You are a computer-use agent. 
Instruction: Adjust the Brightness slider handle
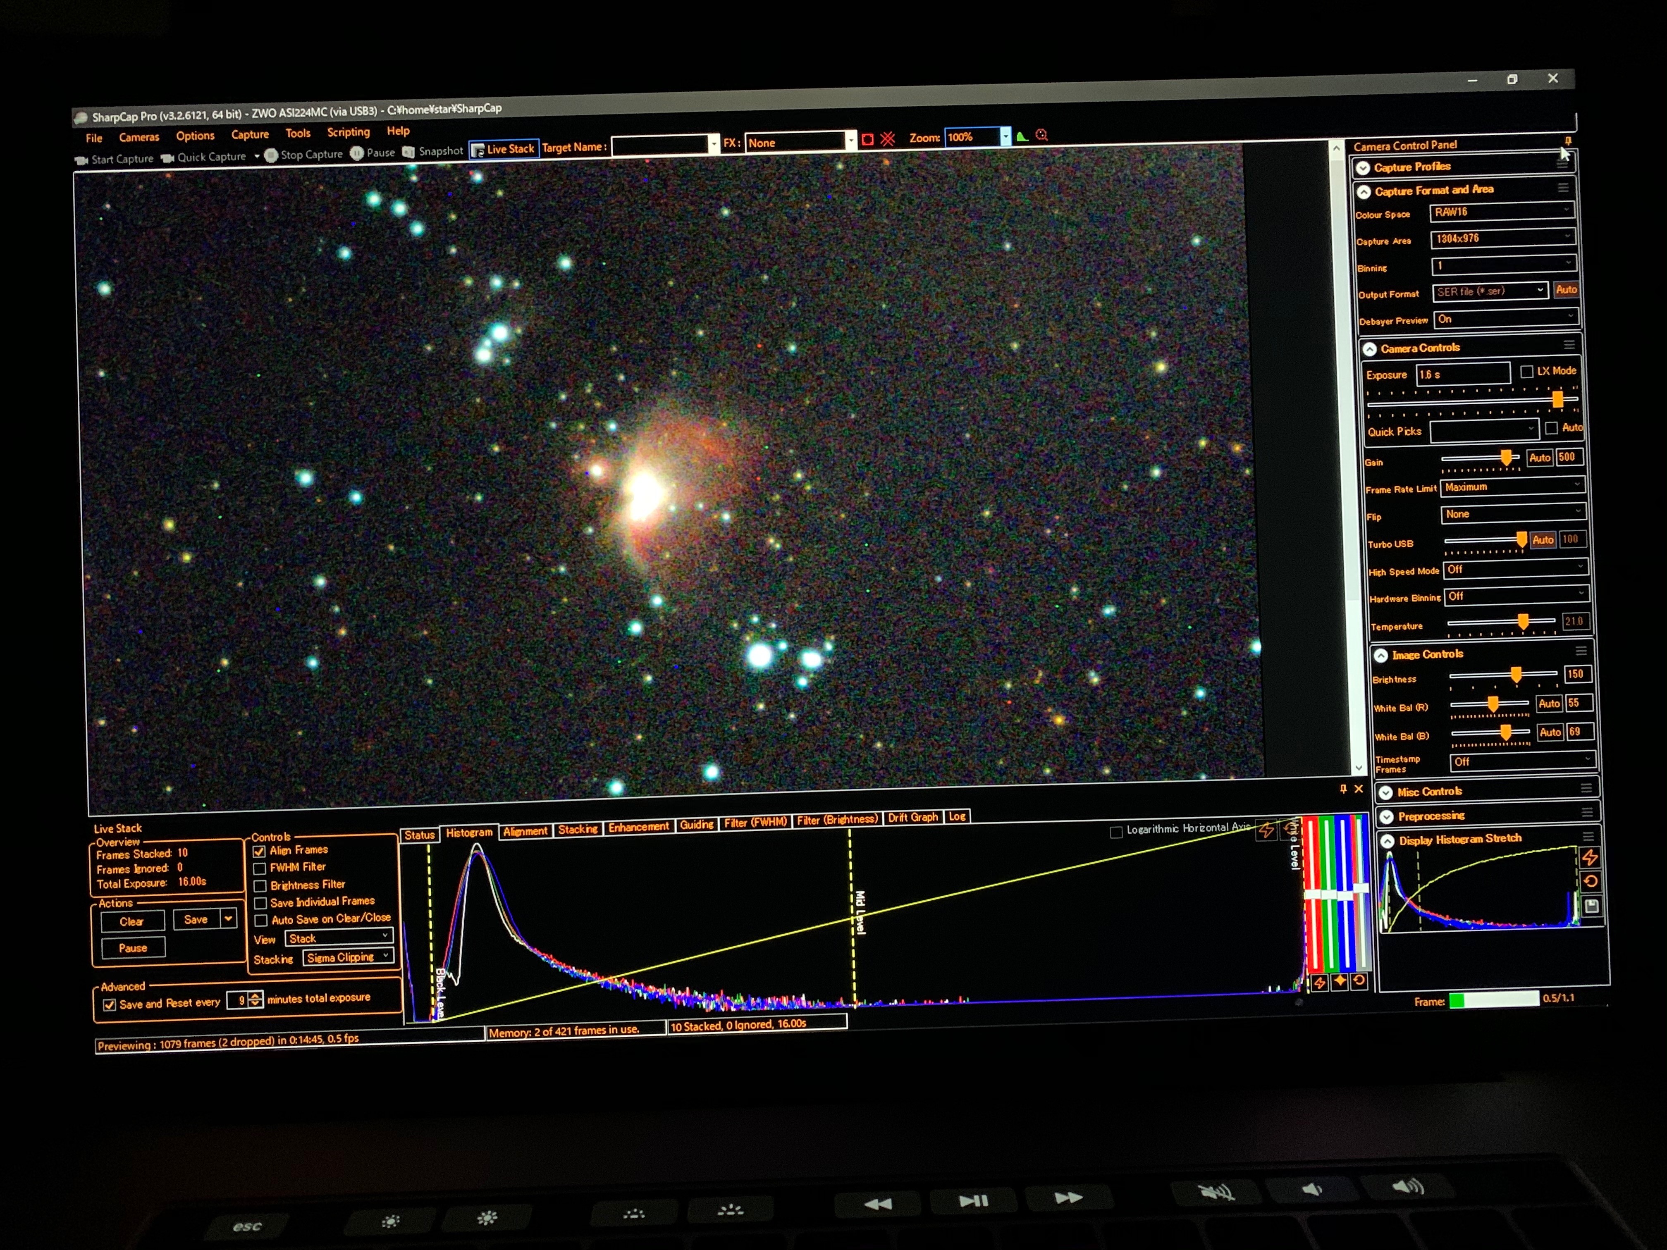[x=1516, y=674]
